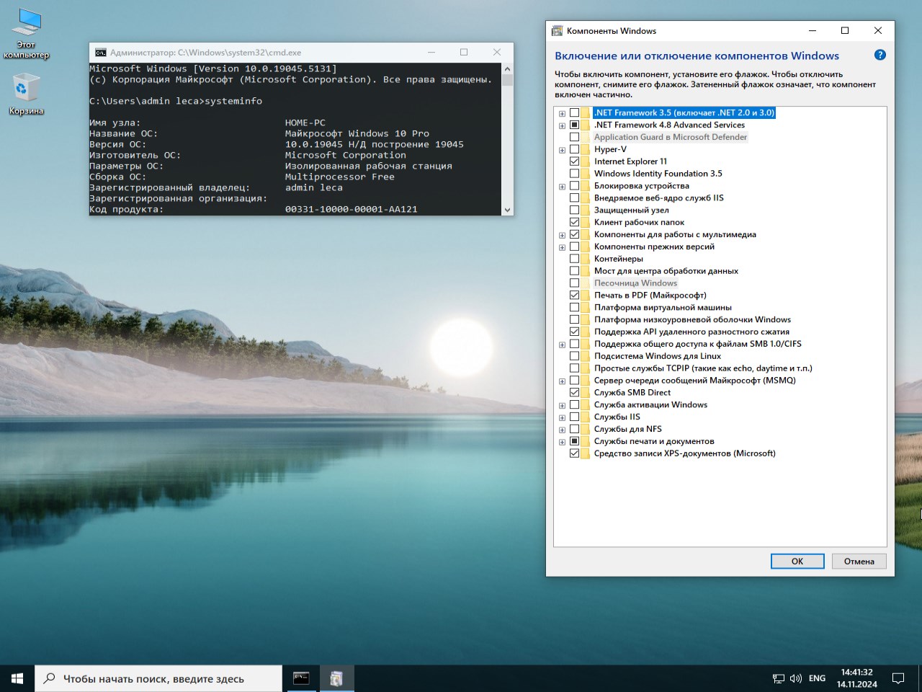Select 'Внедряемое веб-ядро служб IIS' row

pos(658,198)
